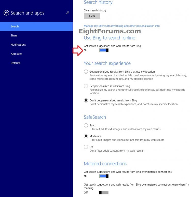Select personalized results that use my location
Image resolution: width=191 pixels, height=197 pixels.
click(86, 72)
